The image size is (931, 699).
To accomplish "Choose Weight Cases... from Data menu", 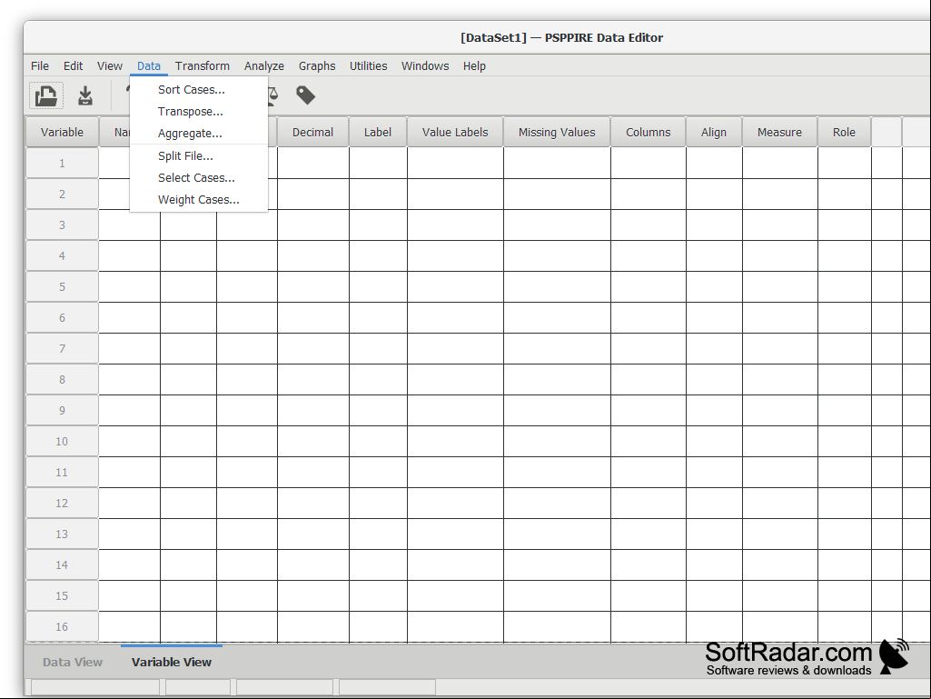I will (x=199, y=200).
